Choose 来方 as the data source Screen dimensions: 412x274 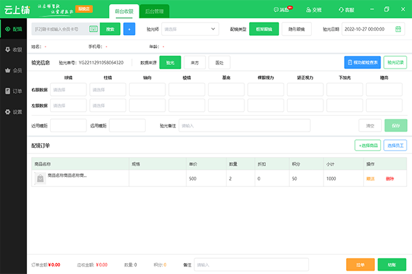tap(195, 62)
